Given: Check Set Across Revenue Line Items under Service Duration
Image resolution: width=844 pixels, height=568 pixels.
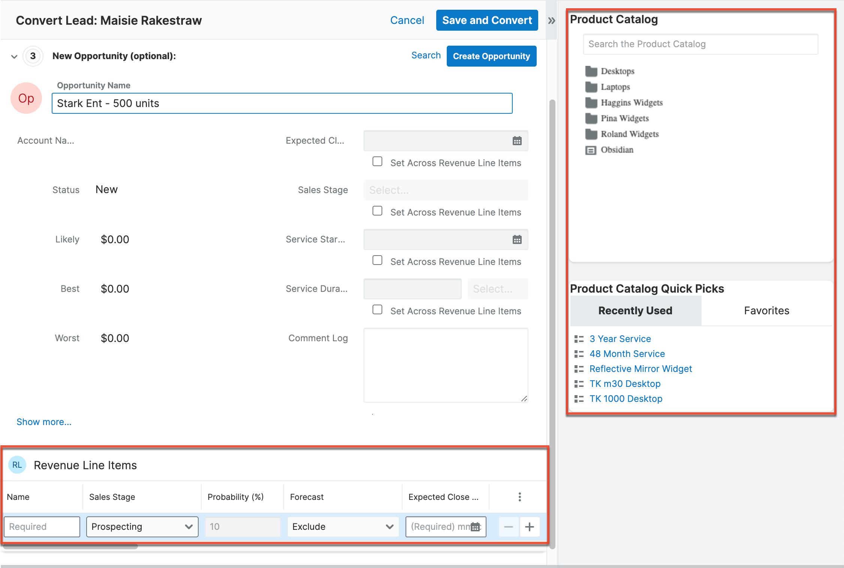Looking at the screenshot, I should (x=377, y=310).
